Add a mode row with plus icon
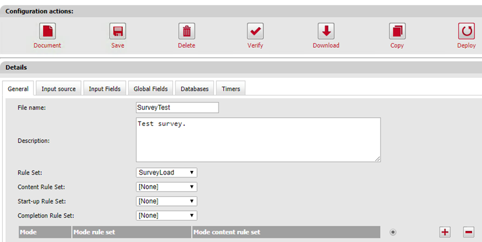Screen dimensions: 482x242 [445, 232]
